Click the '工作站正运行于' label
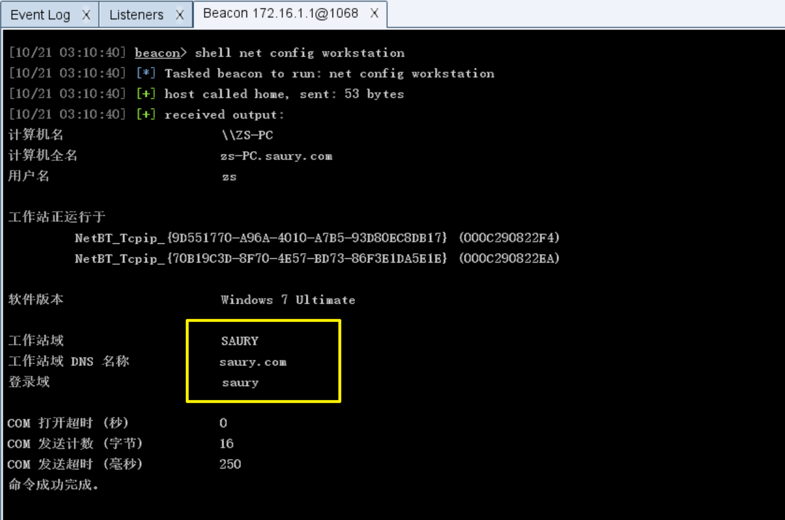The width and height of the screenshot is (785, 520). tap(57, 217)
